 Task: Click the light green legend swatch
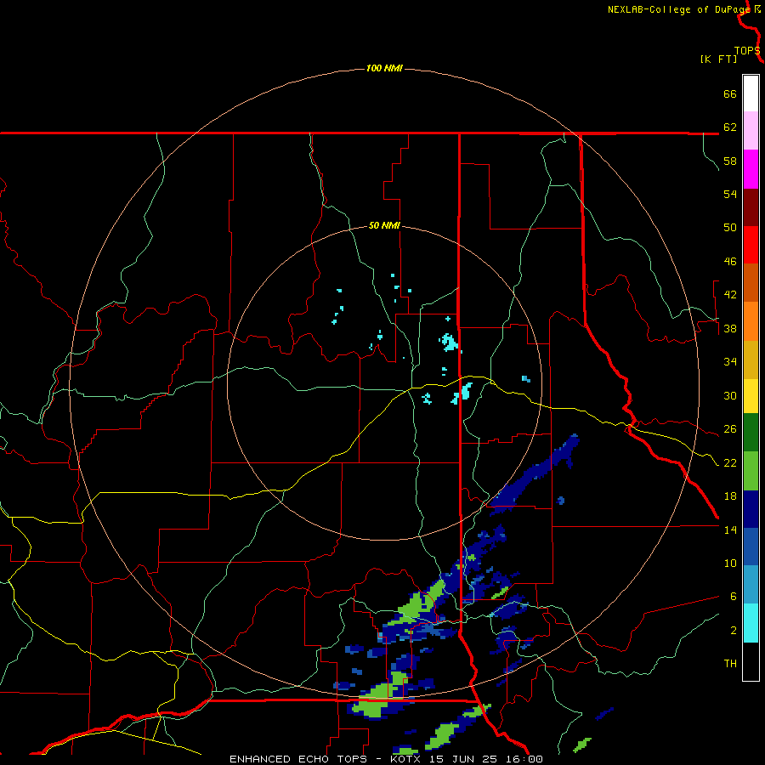[x=751, y=471]
